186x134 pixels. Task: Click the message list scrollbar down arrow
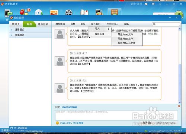coord(180,102)
